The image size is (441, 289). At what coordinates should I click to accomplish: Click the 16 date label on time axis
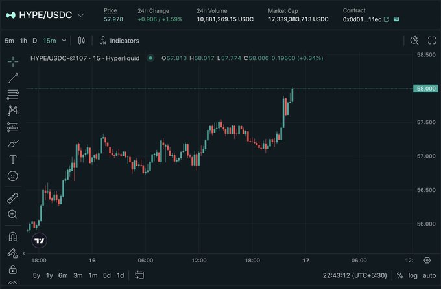pyautogui.click(x=92, y=261)
